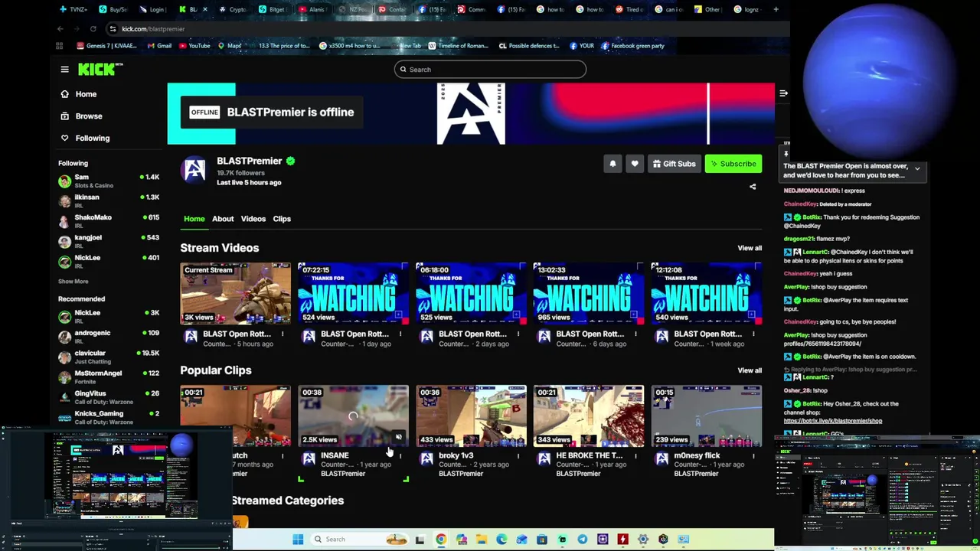The image size is (980, 551).
Task: Open GingVitus in Recommended list
Action: (x=109, y=397)
